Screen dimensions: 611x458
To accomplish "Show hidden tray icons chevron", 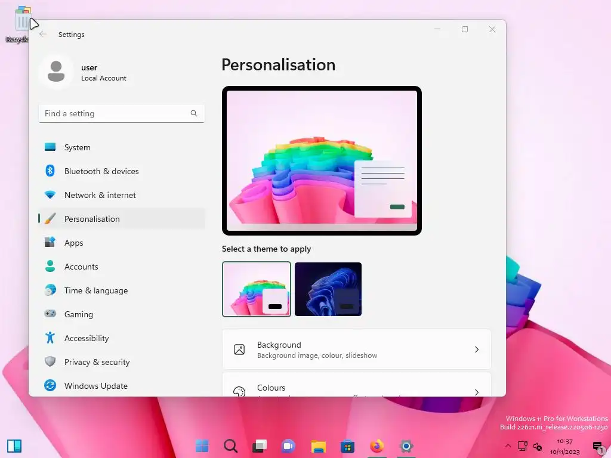I will [507, 446].
